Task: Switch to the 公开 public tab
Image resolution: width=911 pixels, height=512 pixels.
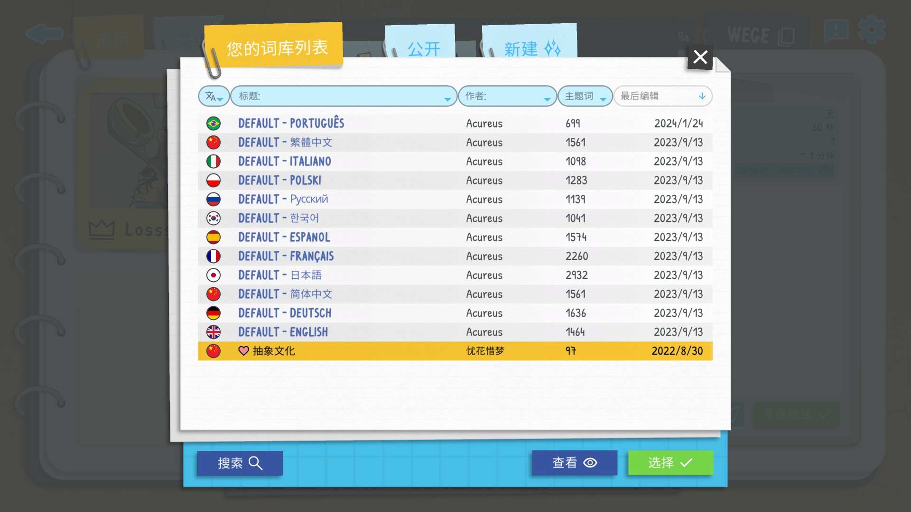Action: click(x=423, y=48)
